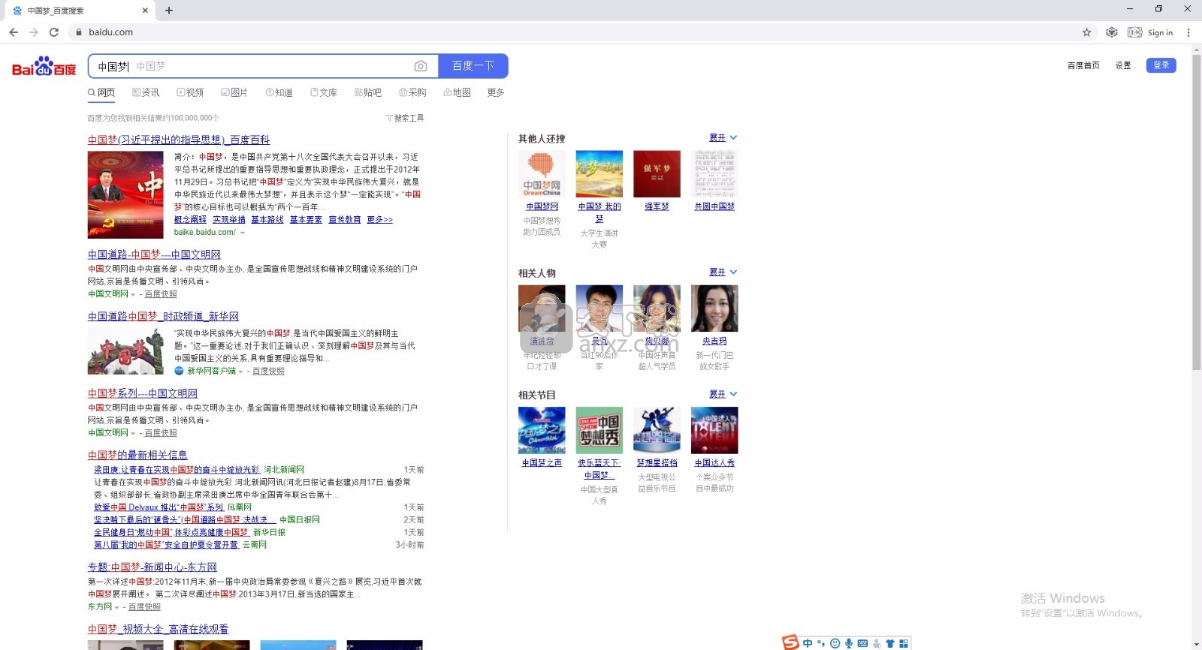Click the 更多>> link under the baike result
Viewport: 1202px width, 650px height.
379,219
